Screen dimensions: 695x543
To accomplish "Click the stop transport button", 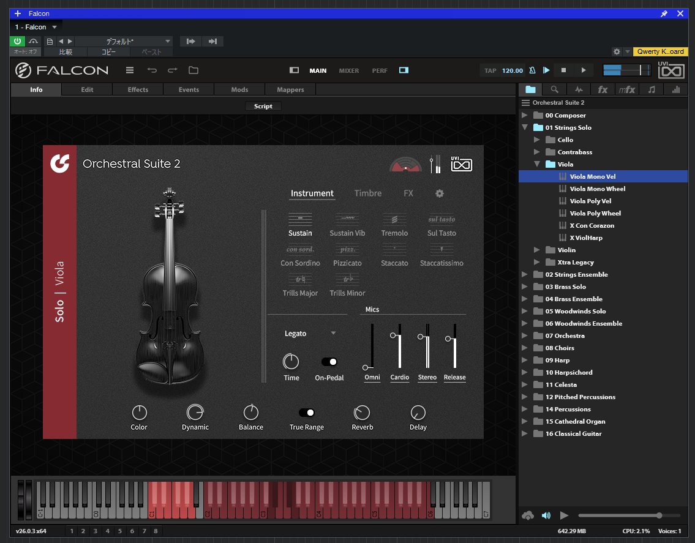I will click(x=563, y=70).
